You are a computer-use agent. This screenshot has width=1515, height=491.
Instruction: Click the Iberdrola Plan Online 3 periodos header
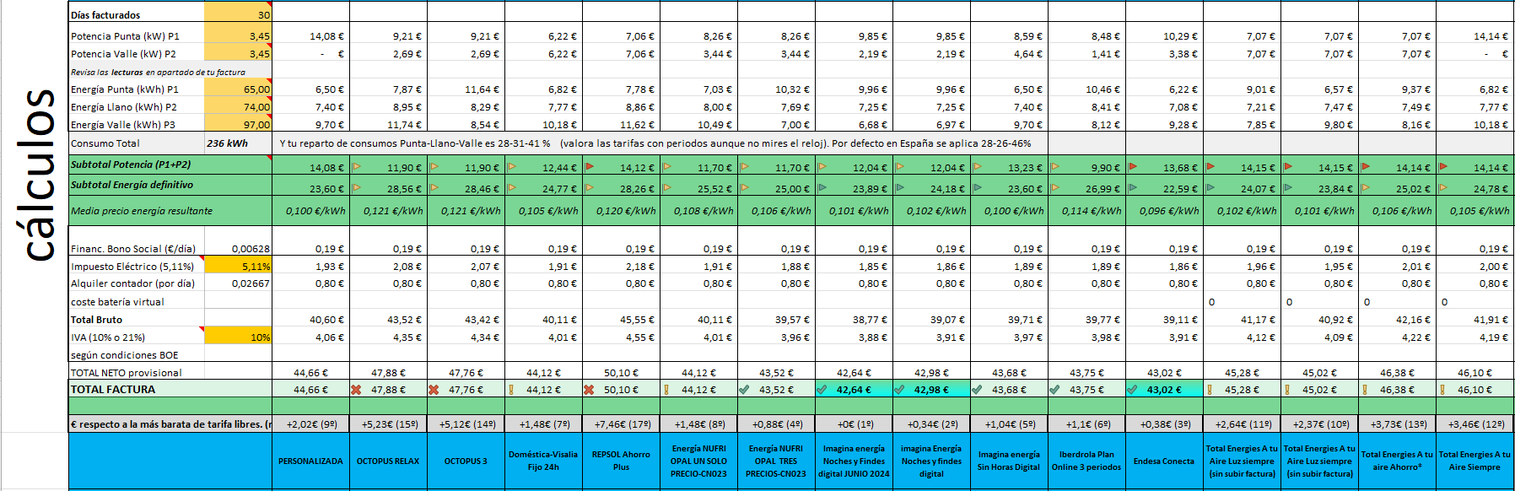[x=1086, y=461]
